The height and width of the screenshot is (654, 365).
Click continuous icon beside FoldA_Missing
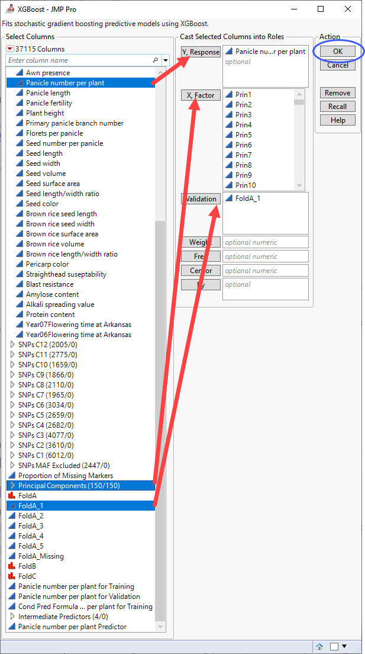point(12,556)
